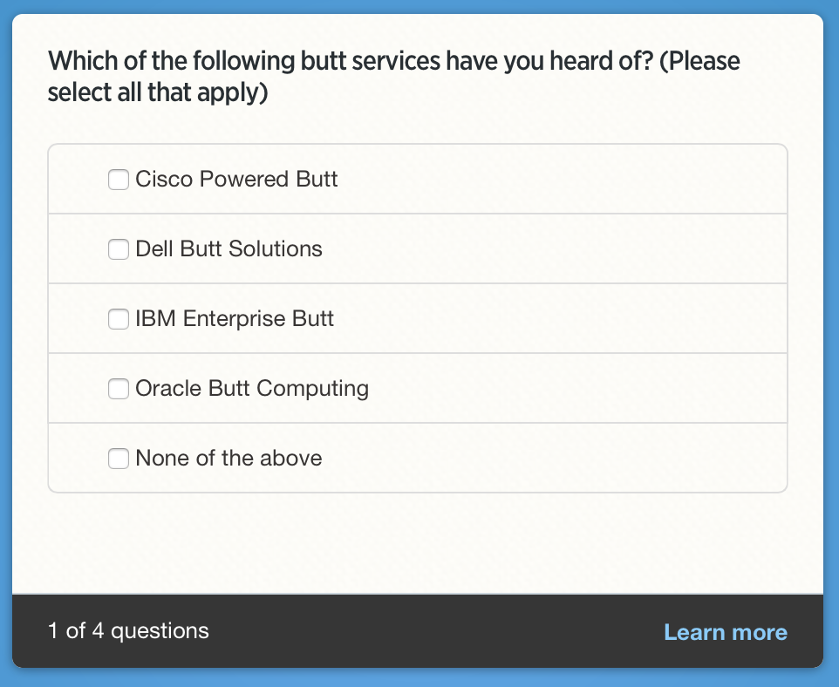Enable the IBM Enterprise Butt checkbox

[119, 319]
